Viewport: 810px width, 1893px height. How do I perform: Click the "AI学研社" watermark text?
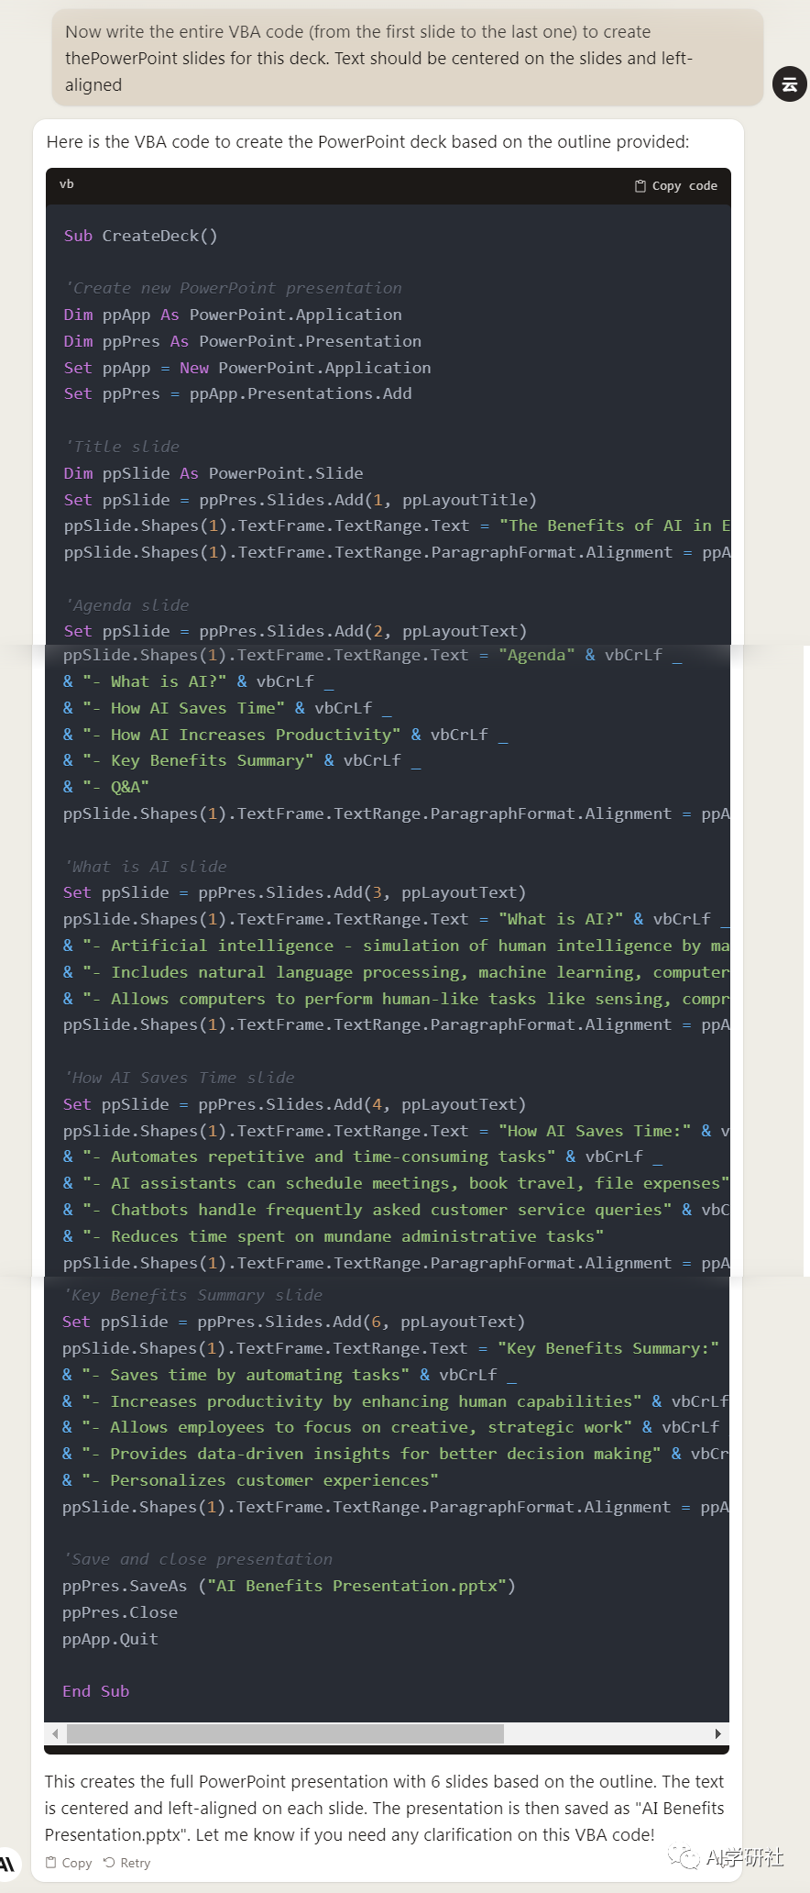(x=745, y=1858)
